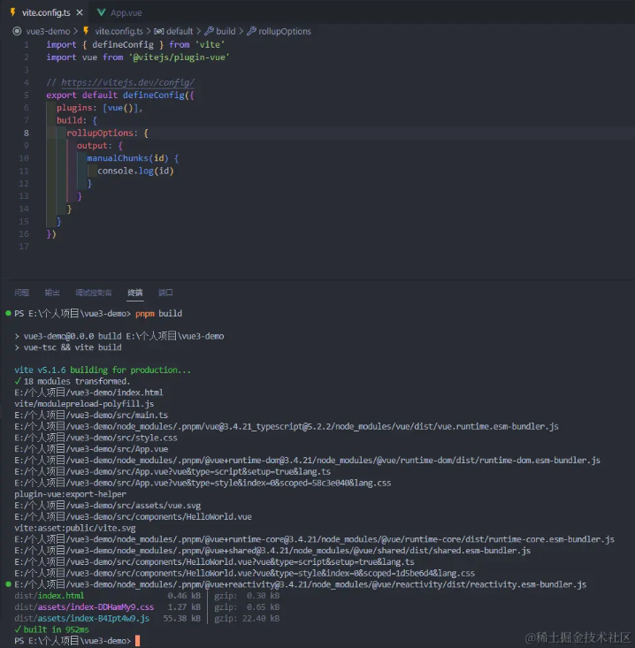Click the circle icon before vue3-demo breadcrumb
This screenshot has height=648, width=635.
click(x=17, y=31)
